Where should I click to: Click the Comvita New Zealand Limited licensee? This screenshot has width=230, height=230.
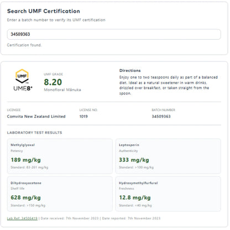[36, 117]
